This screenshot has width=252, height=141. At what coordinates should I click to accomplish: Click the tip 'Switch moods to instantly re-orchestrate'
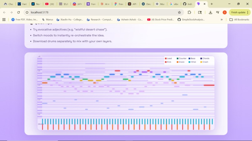(x=68, y=35)
